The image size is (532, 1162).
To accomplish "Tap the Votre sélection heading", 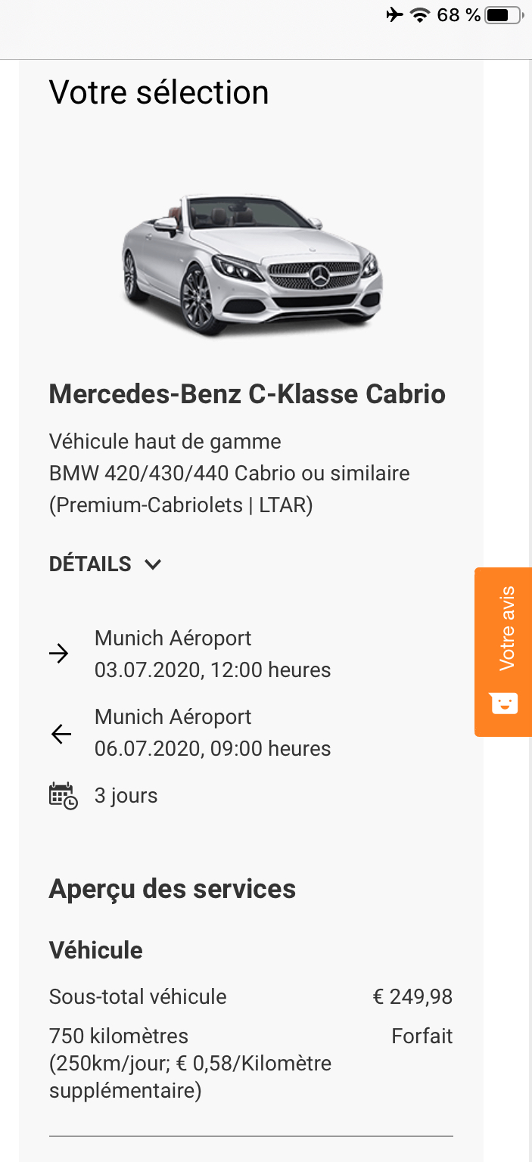I will [x=159, y=93].
